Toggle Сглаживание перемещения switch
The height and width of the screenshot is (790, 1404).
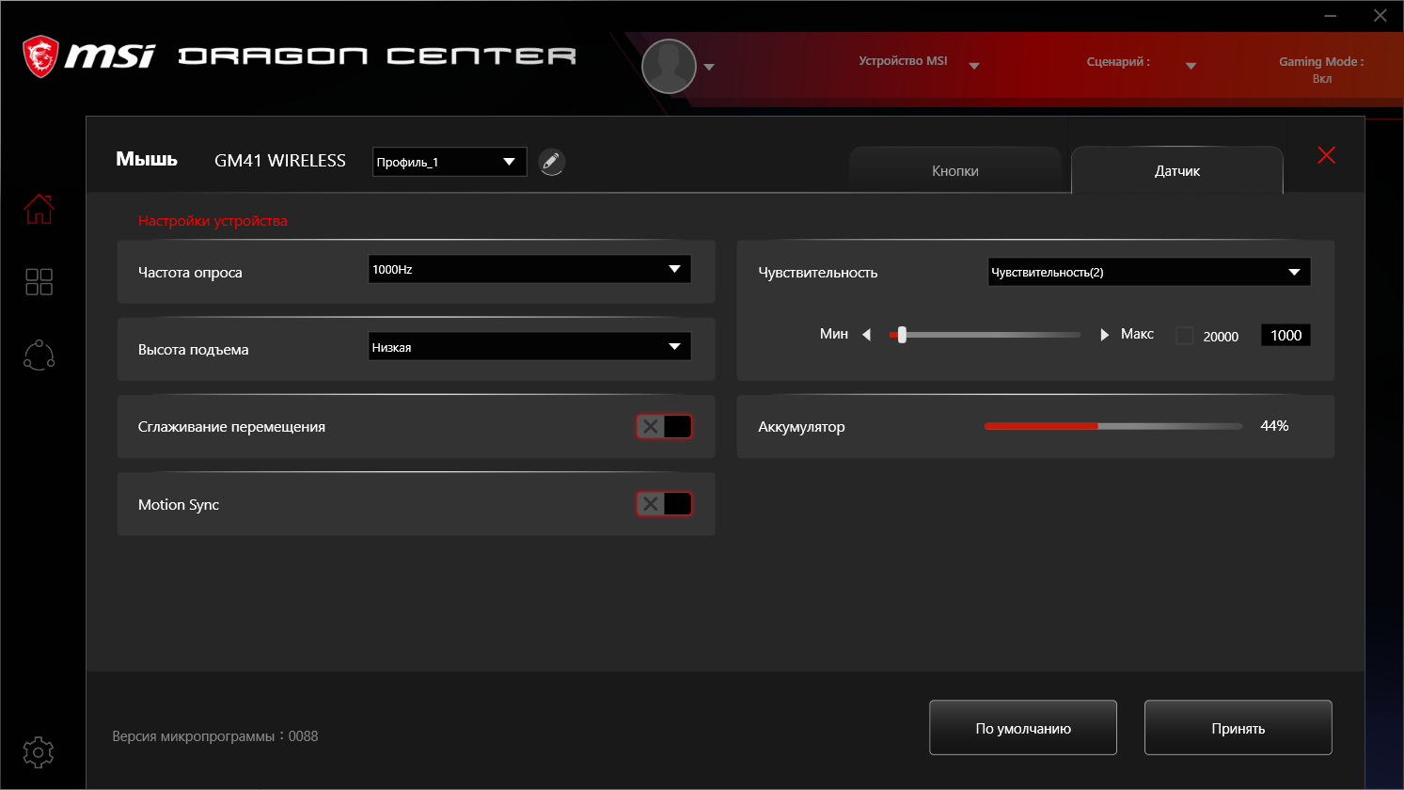tap(664, 427)
